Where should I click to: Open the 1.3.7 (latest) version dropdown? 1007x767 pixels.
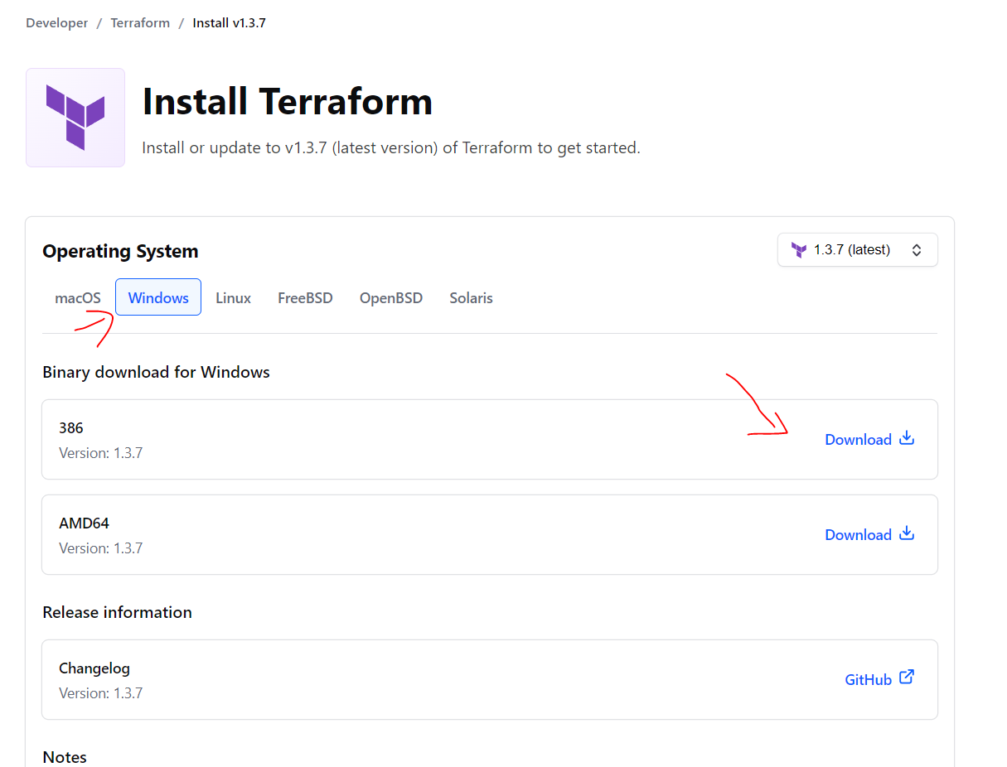pos(857,250)
